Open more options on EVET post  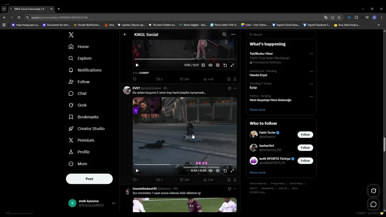click(235, 88)
